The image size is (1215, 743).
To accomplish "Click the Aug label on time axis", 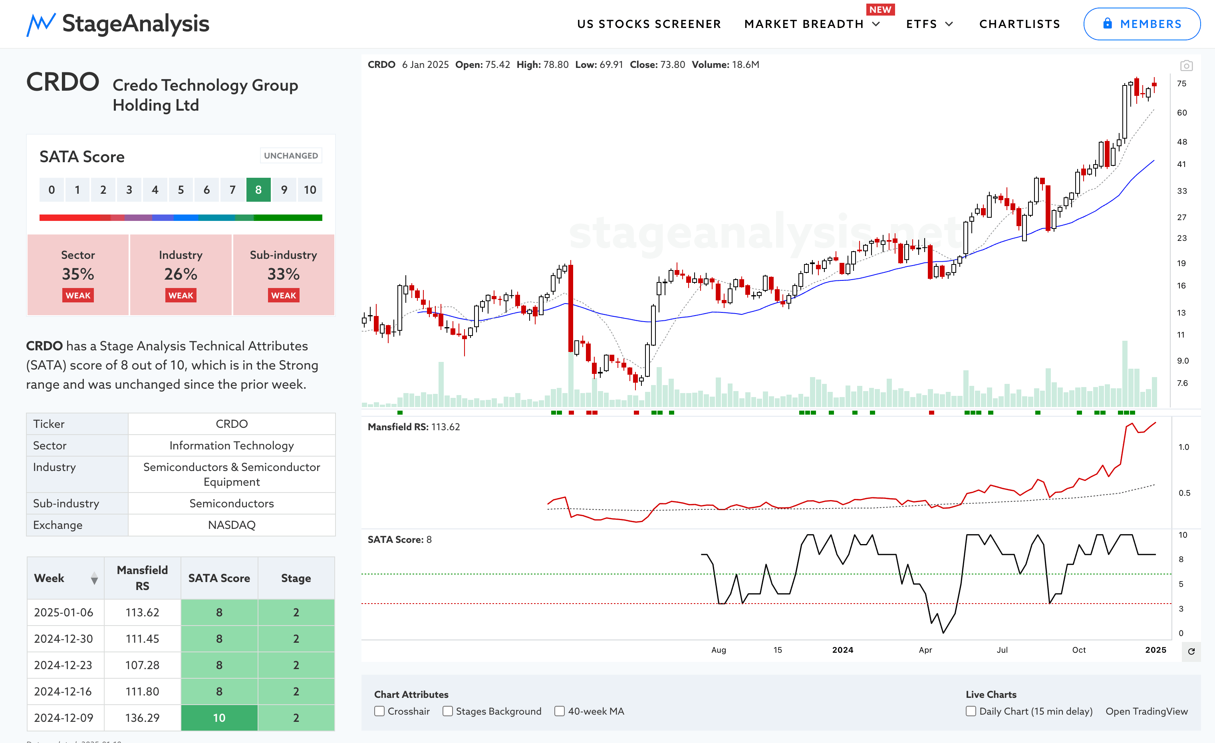I will pos(719,650).
